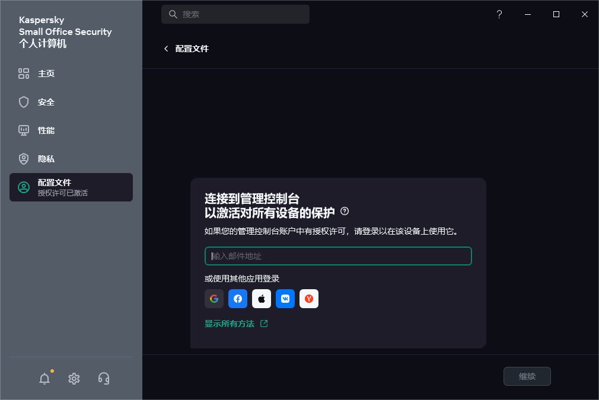
Task: Sign in with Google
Action: [214, 299]
